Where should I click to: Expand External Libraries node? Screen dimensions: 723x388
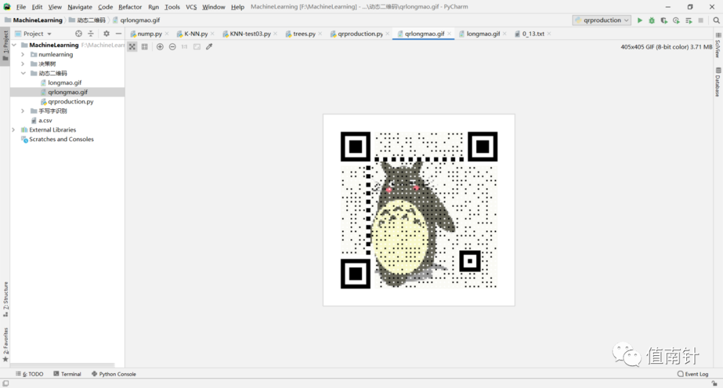13,130
